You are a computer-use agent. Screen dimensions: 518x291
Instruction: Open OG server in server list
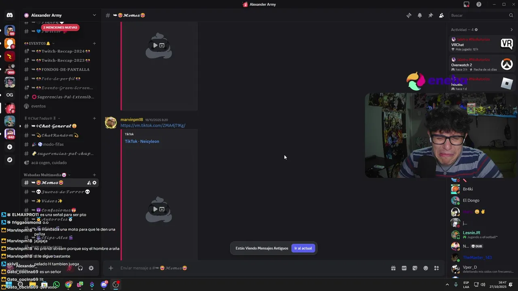pyautogui.click(x=10, y=95)
